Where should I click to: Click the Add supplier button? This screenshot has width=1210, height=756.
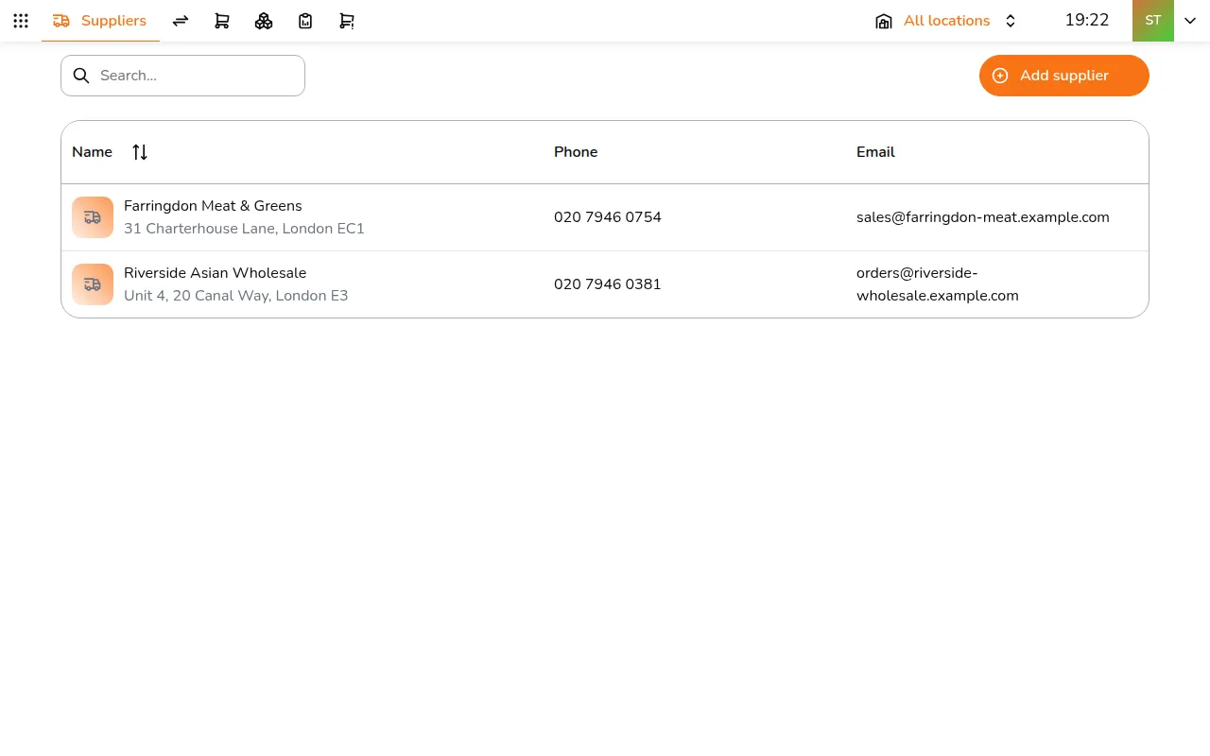(1064, 76)
